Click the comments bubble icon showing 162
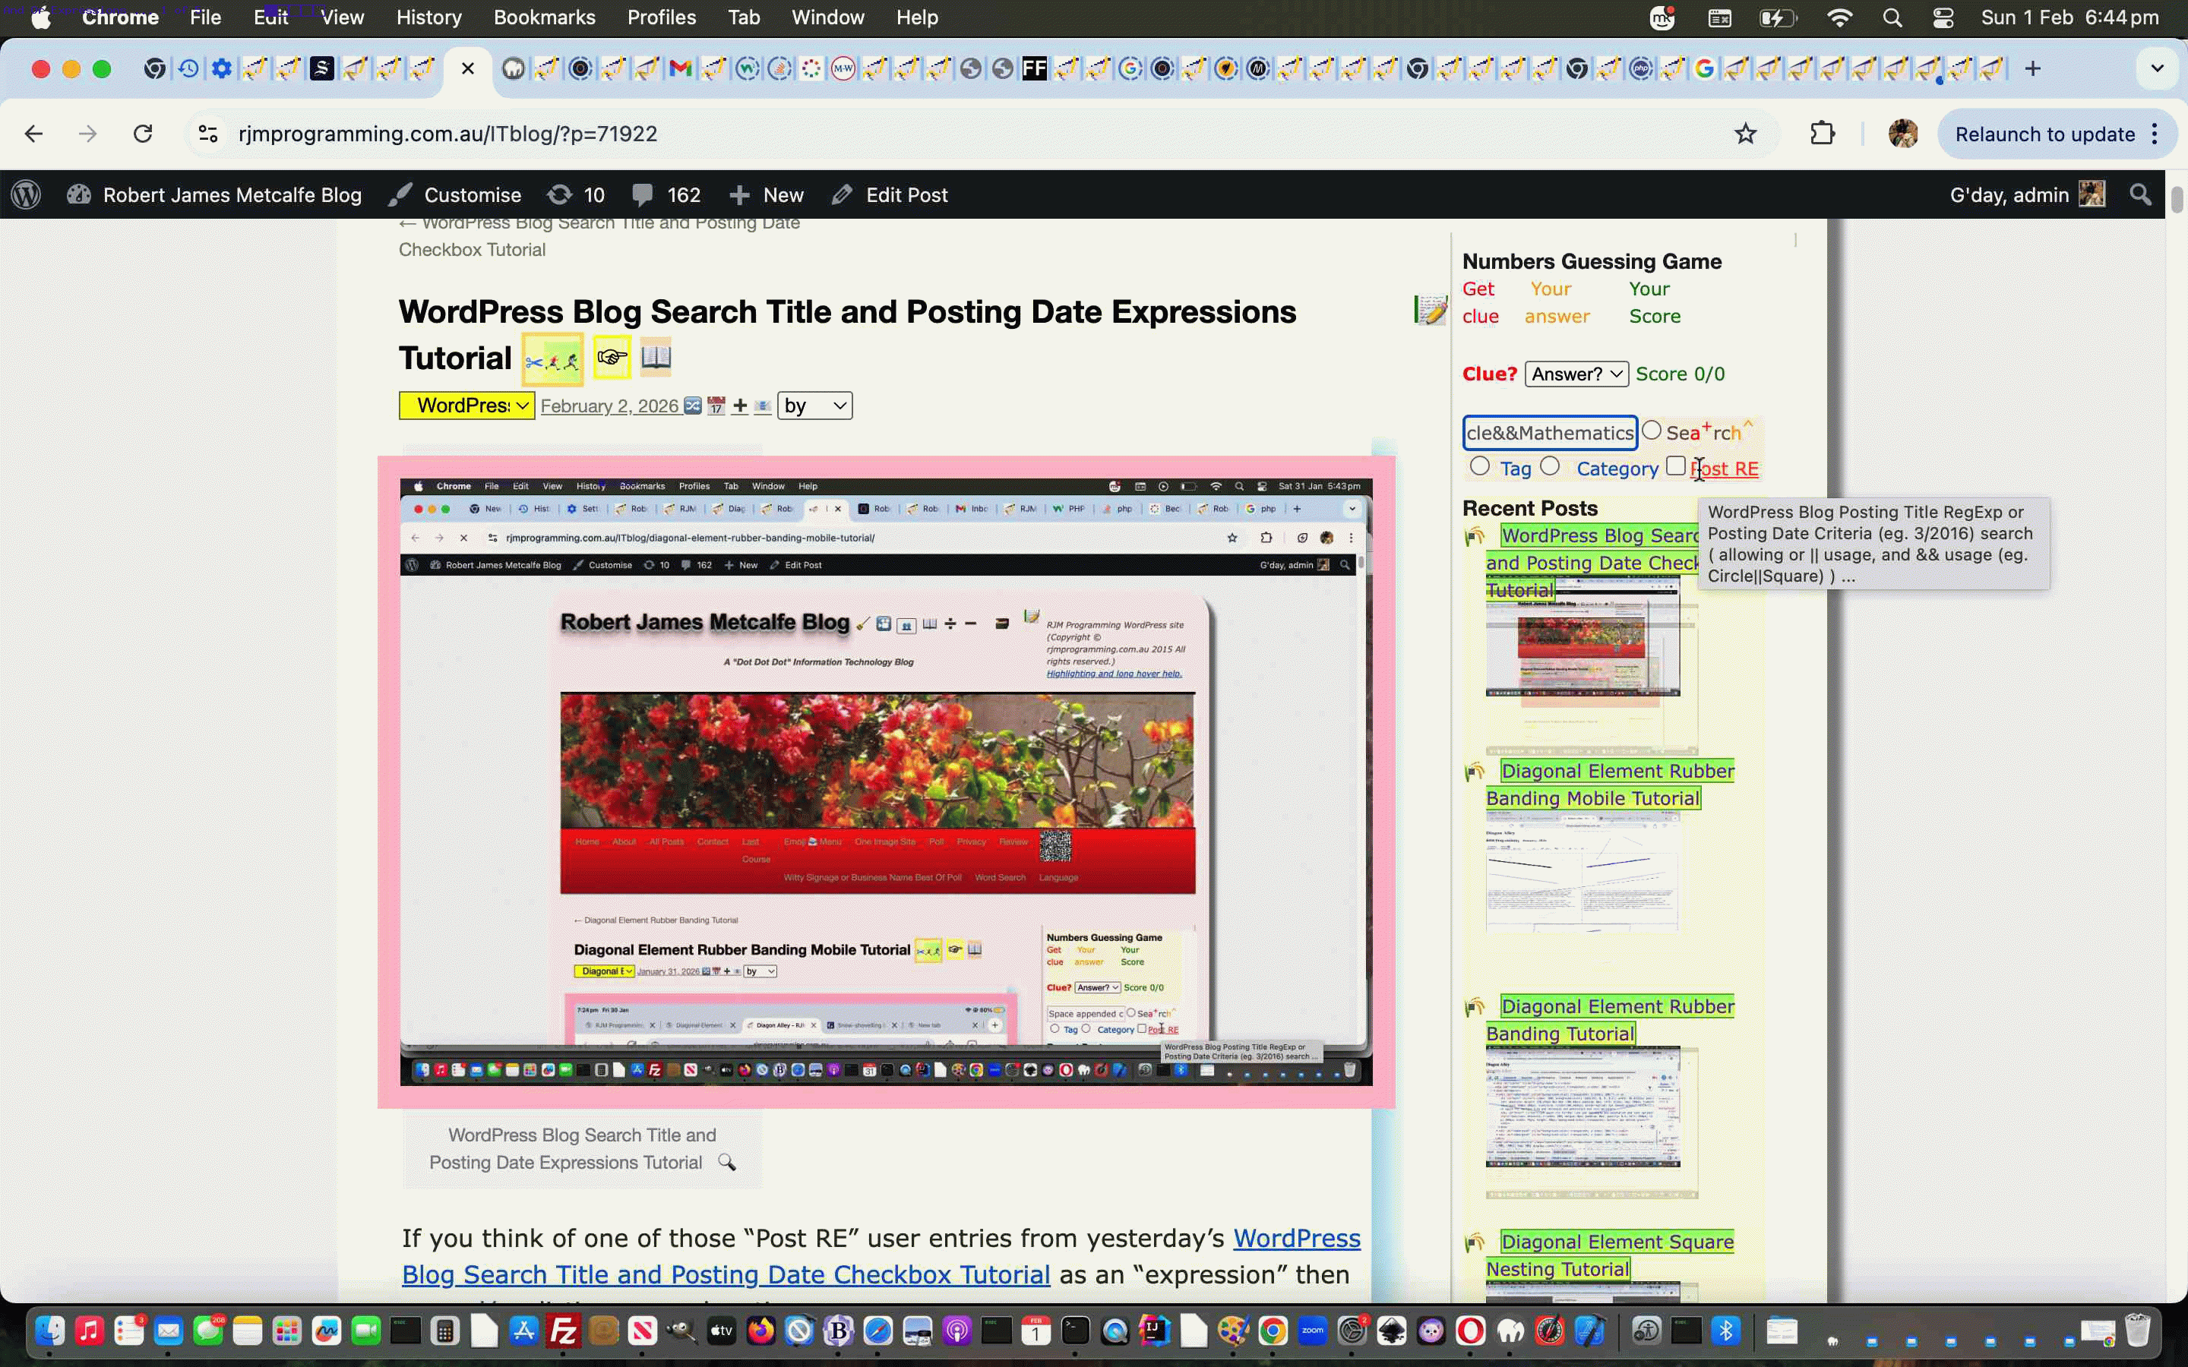 (x=643, y=194)
